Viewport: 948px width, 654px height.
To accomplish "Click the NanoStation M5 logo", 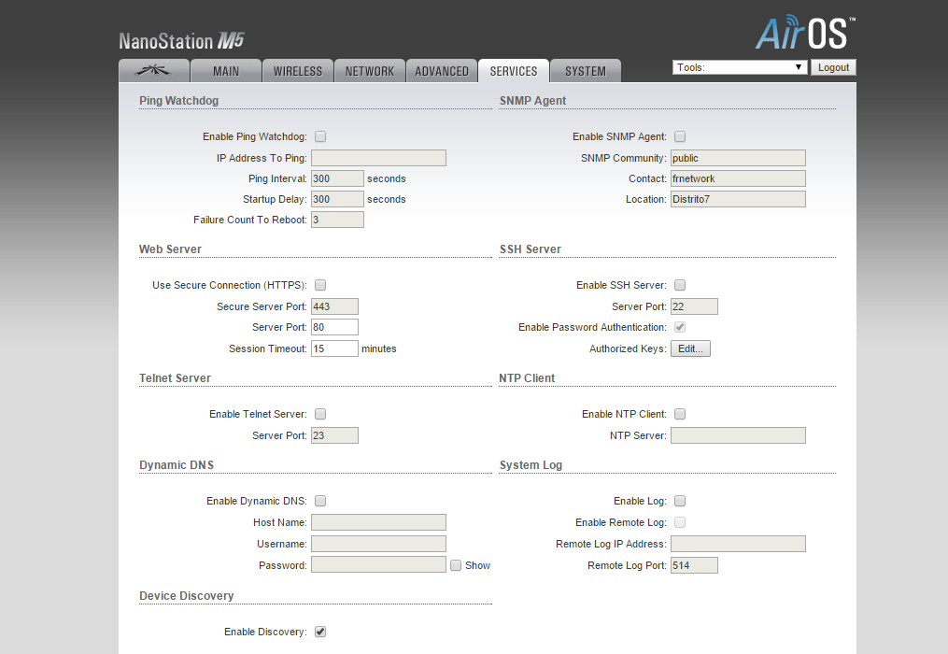I will pos(181,41).
